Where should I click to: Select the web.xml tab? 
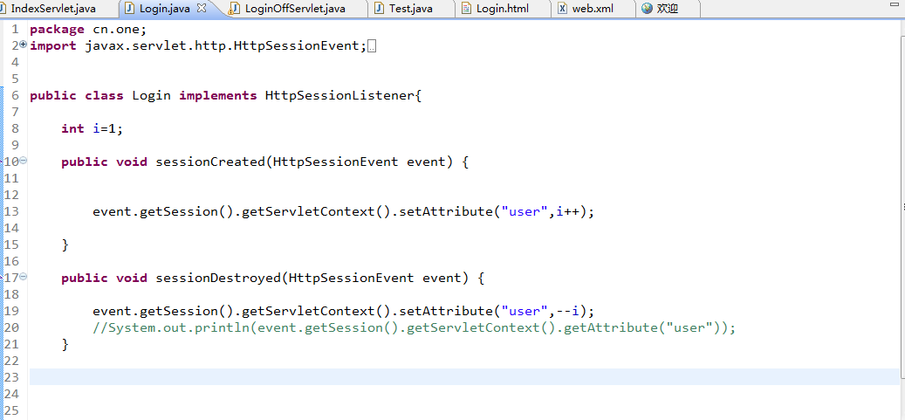(x=593, y=9)
